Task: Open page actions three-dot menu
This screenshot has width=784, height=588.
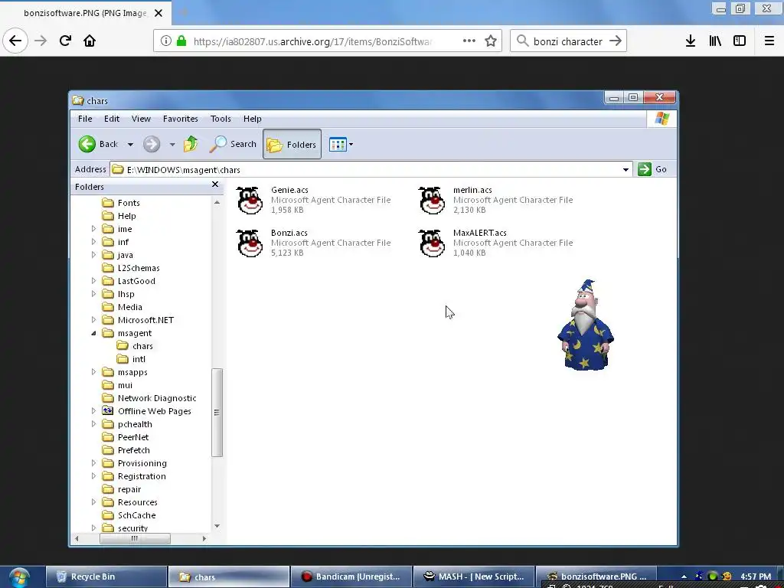Action: 469,41
